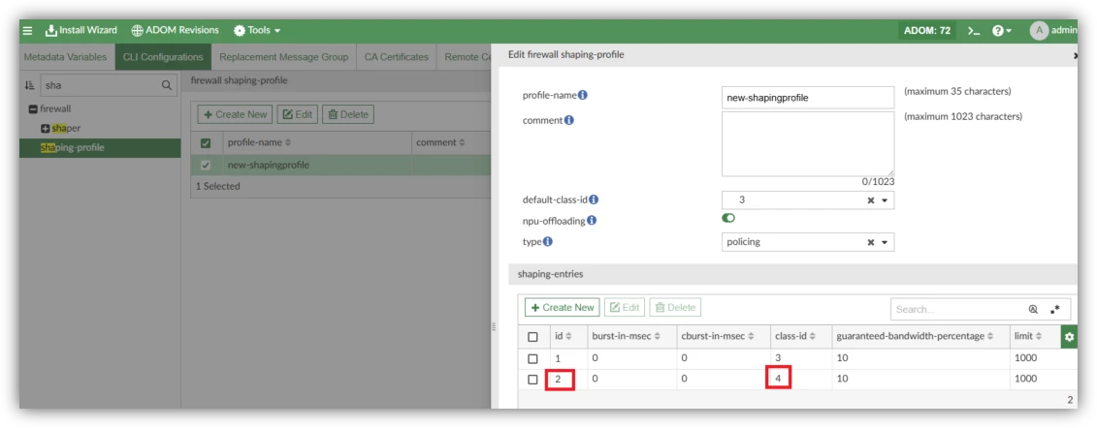Open the CLI console icon

[x=973, y=31]
